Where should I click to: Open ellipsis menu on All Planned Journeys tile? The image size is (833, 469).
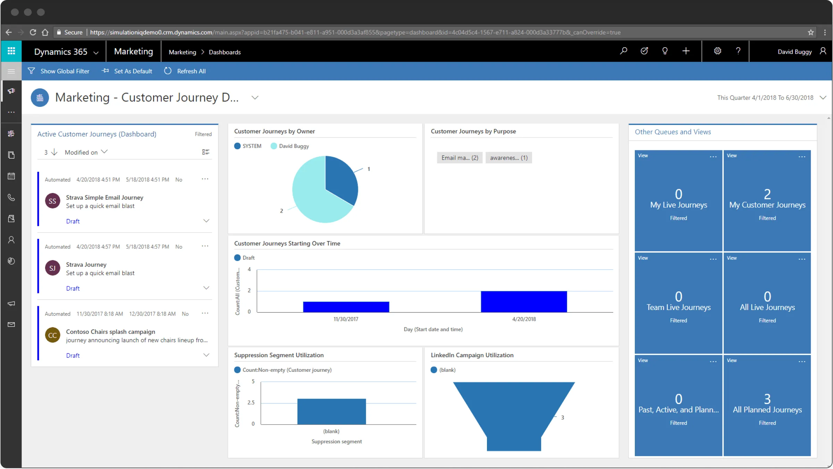pos(802,361)
